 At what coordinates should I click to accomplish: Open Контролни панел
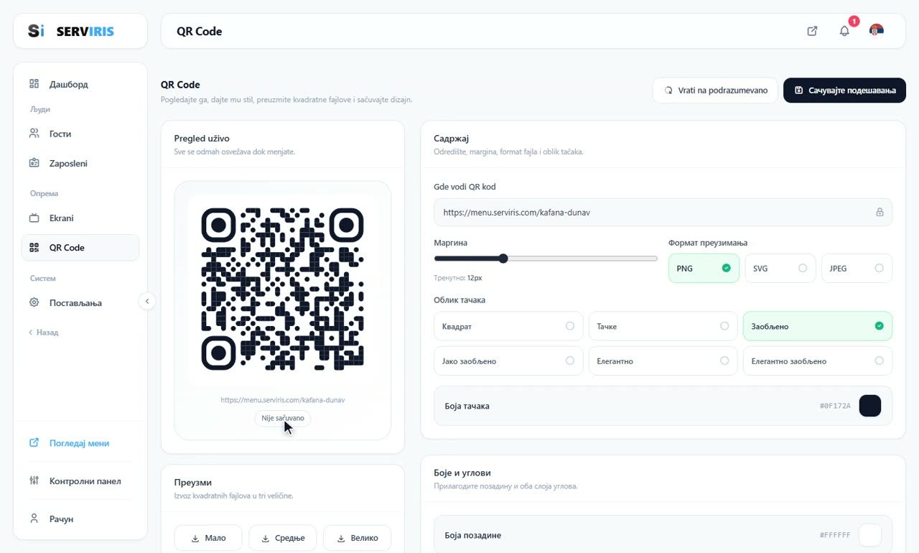[x=80, y=480]
